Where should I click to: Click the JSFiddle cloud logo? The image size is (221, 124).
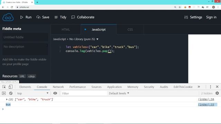tap(8, 17)
